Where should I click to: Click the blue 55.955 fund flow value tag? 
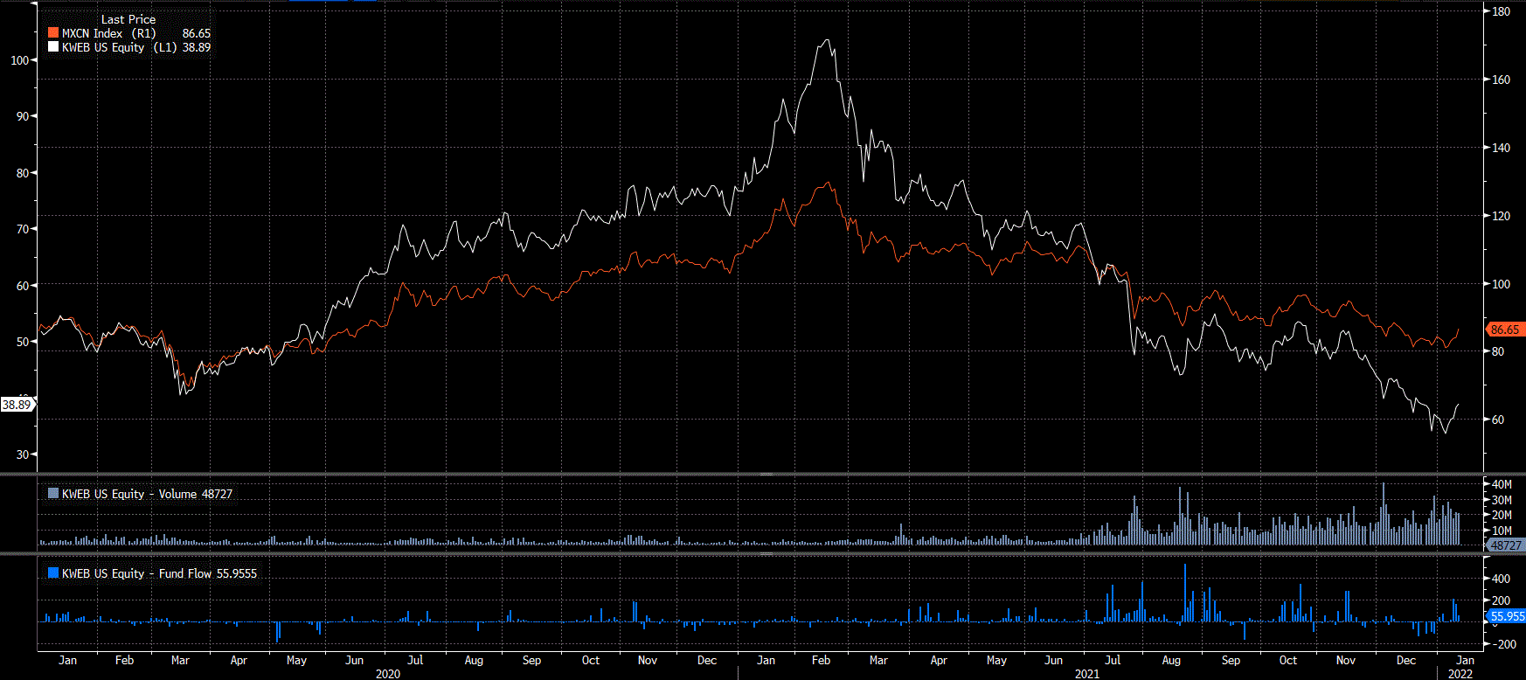tap(1507, 616)
